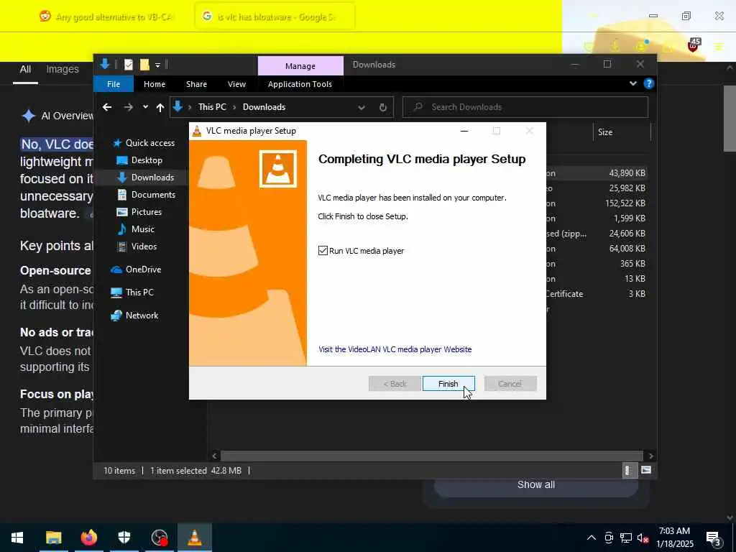Select the 3 KB Certificate file row

[x=597, y=294]
